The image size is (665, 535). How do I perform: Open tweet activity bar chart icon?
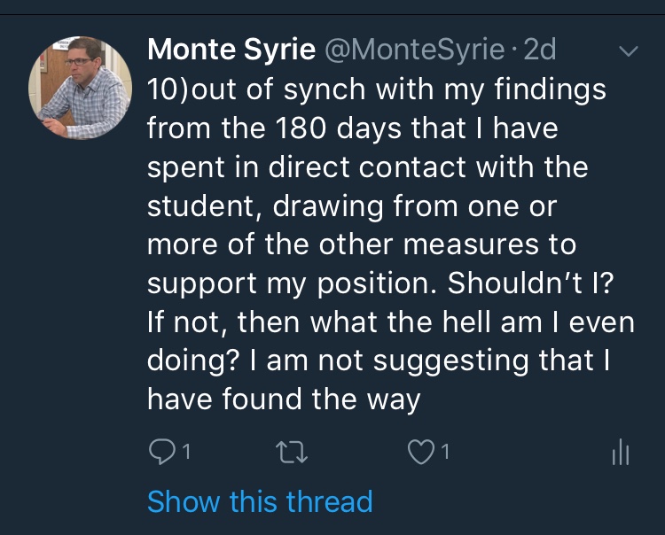click(620, 454)
